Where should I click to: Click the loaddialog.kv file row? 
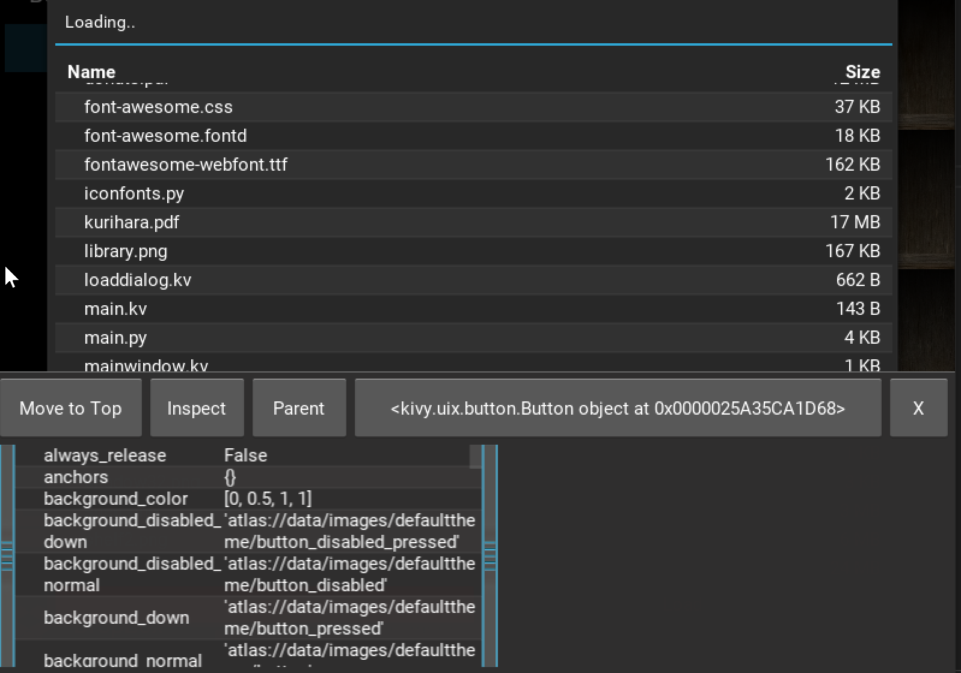tap(138, 280)
